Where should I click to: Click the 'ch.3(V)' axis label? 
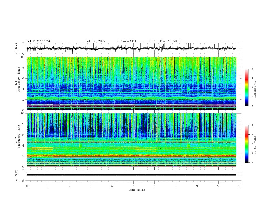[16, 175]
